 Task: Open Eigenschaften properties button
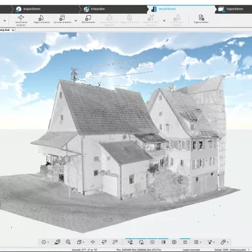201,19
